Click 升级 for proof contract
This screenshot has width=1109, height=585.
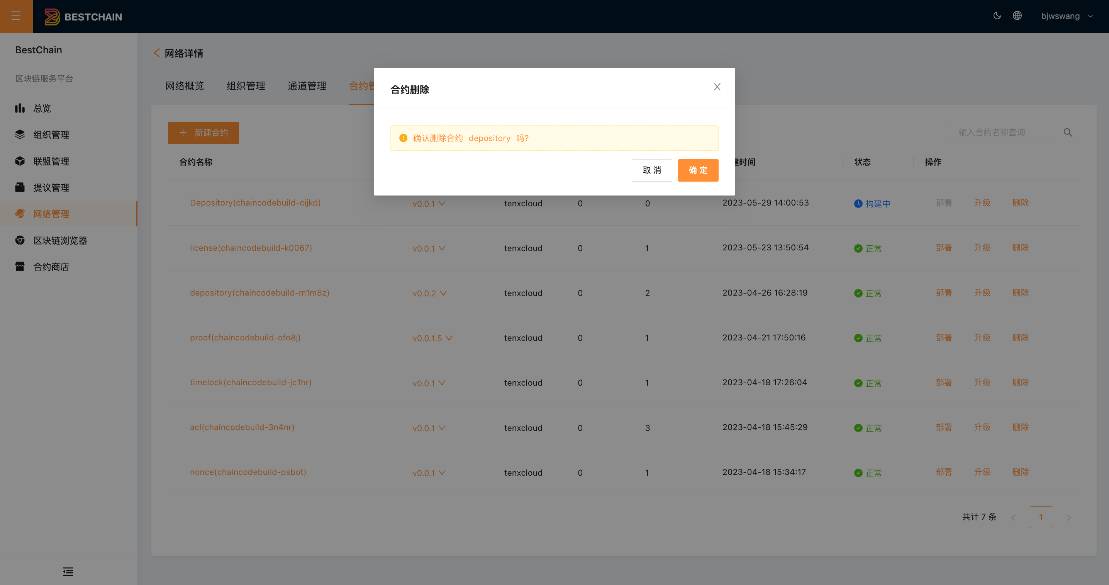tap(982, 337)
